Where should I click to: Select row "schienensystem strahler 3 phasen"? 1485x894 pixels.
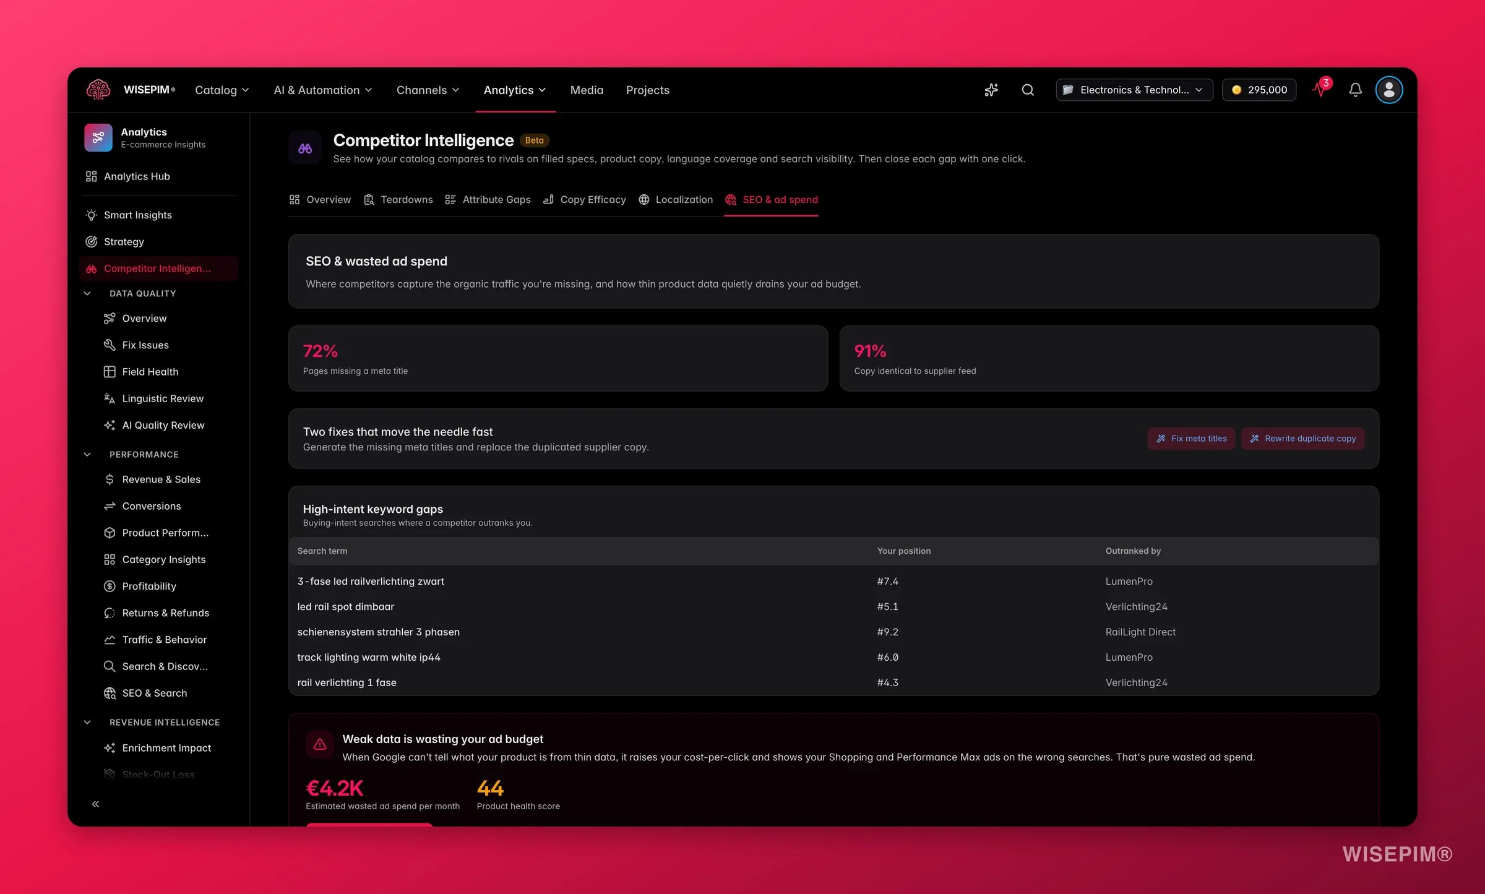(x=833, y=632)
